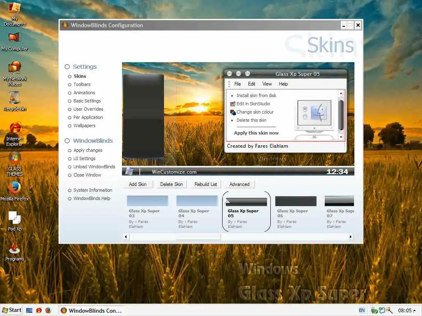Image resolution: width=422 pixels, height=316 pixels.
Task: Click the preview pane vertical scrollbar thumb
Action: (x=341, y=115)
